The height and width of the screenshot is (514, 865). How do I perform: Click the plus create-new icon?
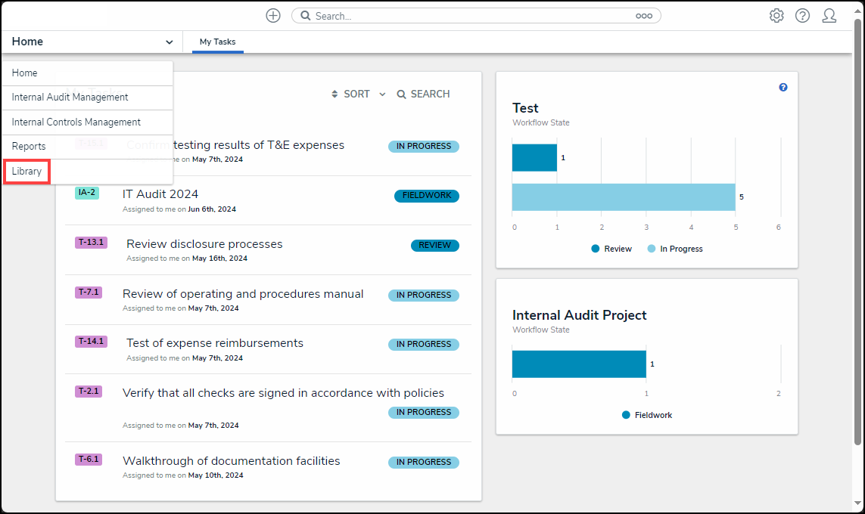point(273,16)
